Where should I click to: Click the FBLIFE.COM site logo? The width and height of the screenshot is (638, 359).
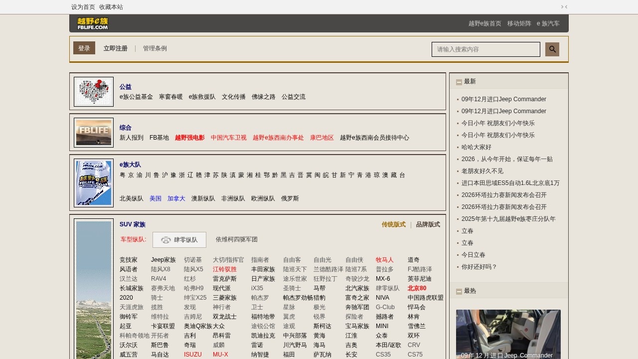pyautogui.click(x=93, y=23)
